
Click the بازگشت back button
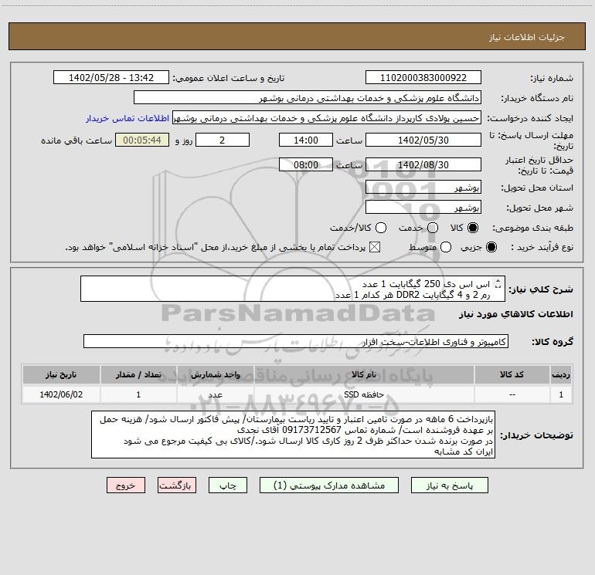(177, 485)
